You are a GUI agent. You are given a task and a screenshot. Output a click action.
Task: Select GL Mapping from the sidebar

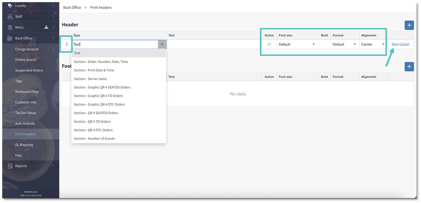(24, 145)
